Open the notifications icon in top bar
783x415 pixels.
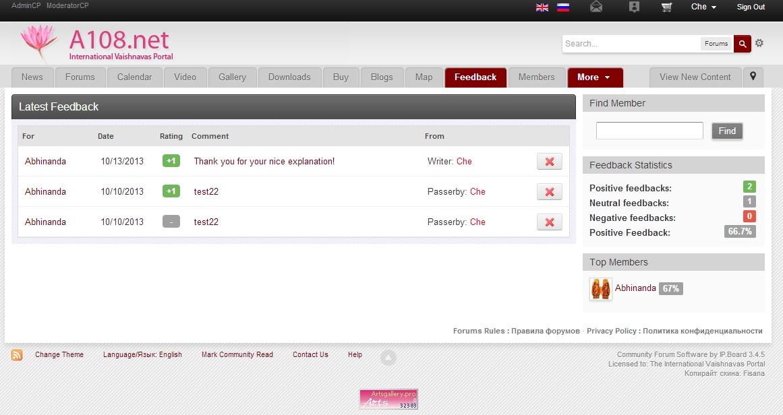click(634, 7)
